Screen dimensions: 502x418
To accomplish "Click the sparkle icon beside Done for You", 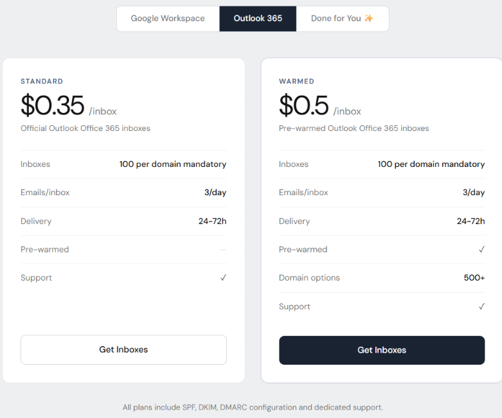I will pyautogui.click(x=369, y=18).
